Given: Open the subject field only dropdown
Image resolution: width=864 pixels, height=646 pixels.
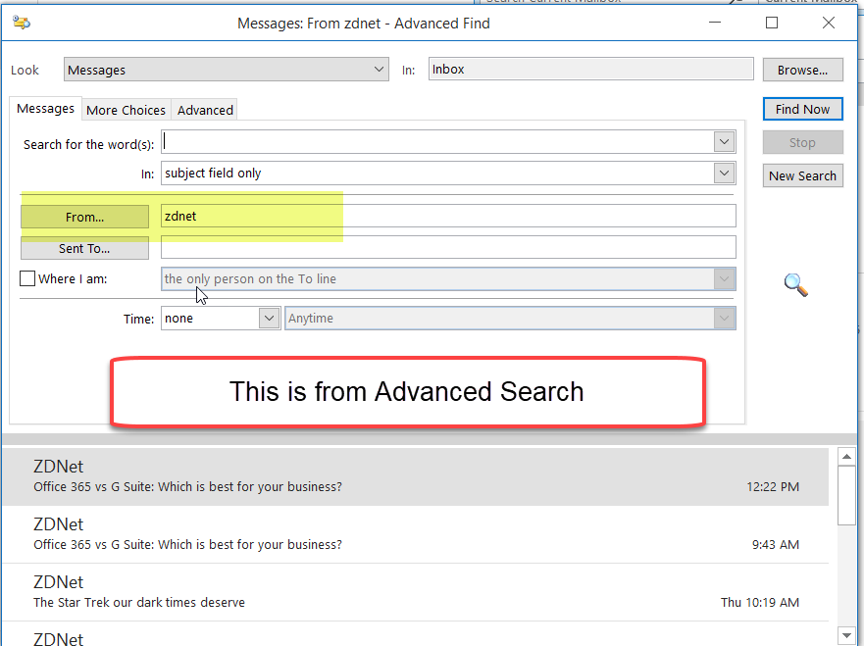Looking at the screenshot, I should tap(724, 173).
